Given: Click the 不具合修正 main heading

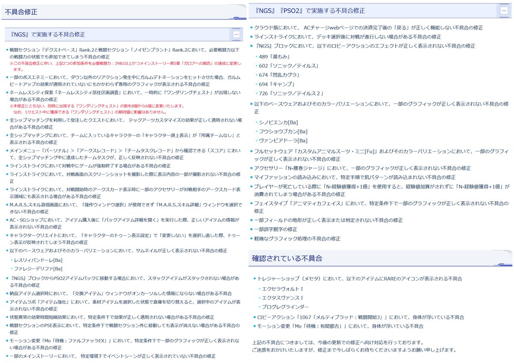Looking at the screenshot, I should [x=21, y=12].
